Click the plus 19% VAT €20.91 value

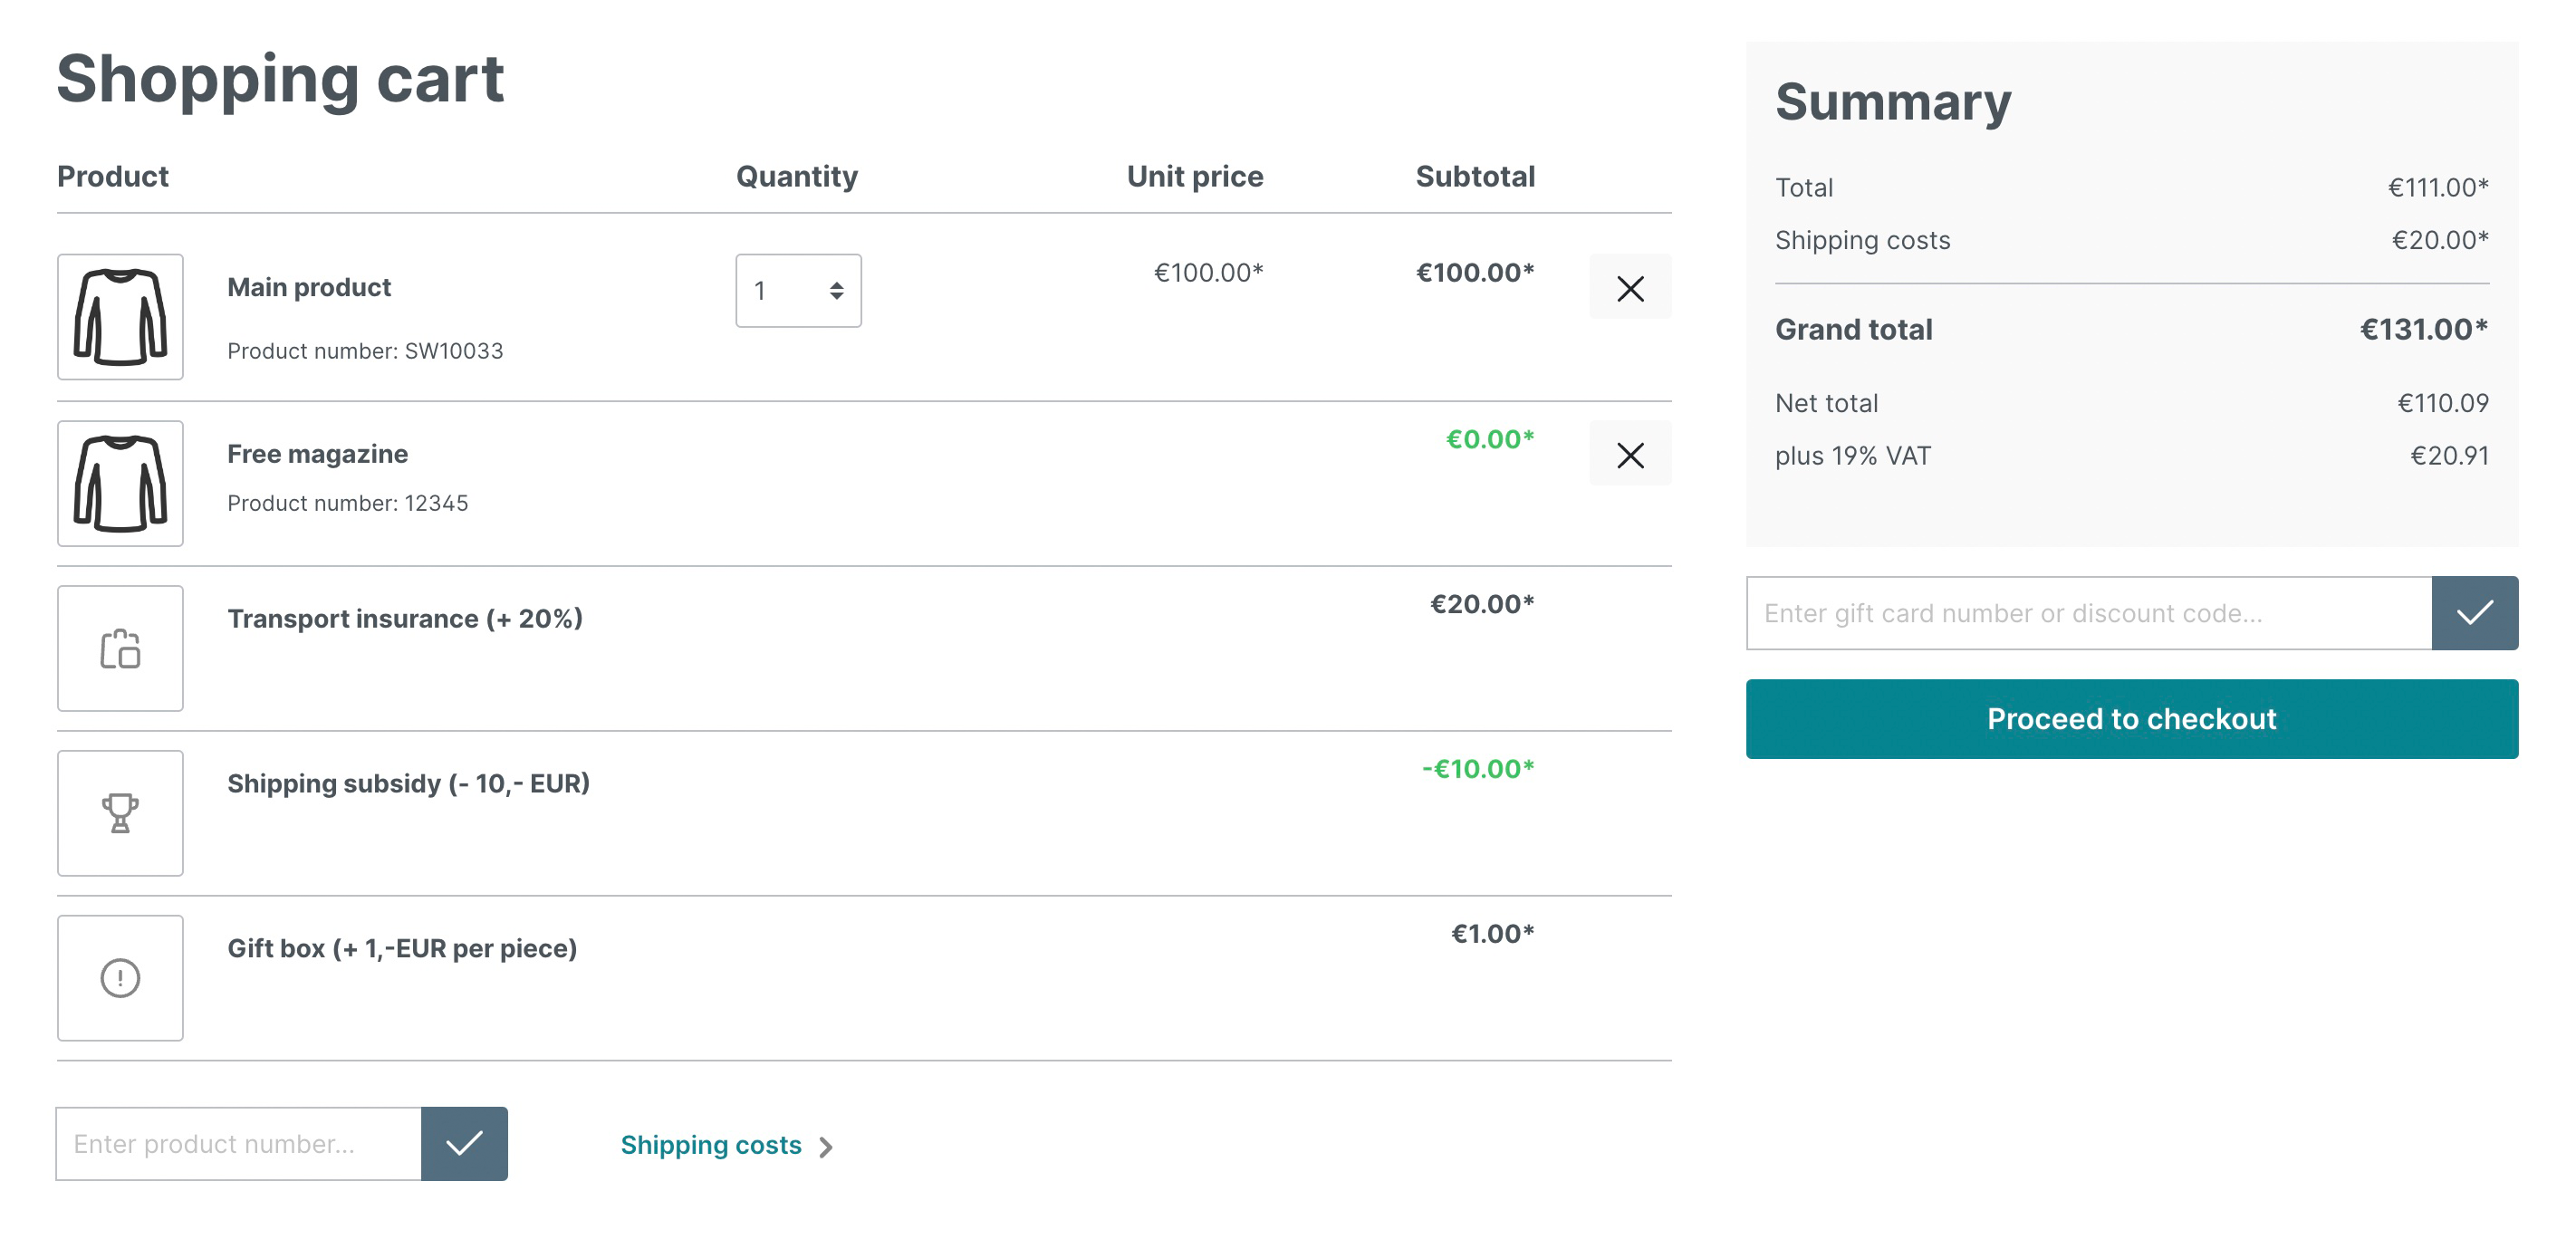coord(2449,456)
